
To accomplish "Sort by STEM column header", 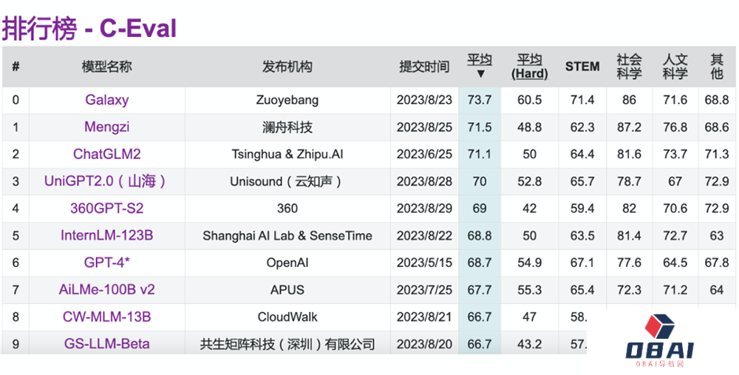I will click(582, 67).
